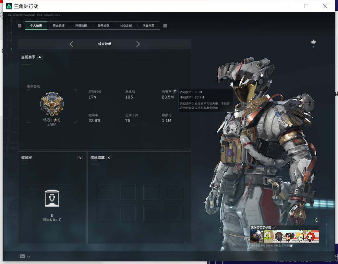The image size is (338, 264).
Task: Open the 账号成就 tab
Action: click(103, 26)
